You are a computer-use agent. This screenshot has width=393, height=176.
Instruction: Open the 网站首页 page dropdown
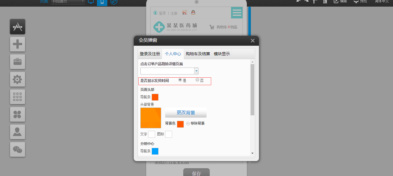click(x=68, y=2)
